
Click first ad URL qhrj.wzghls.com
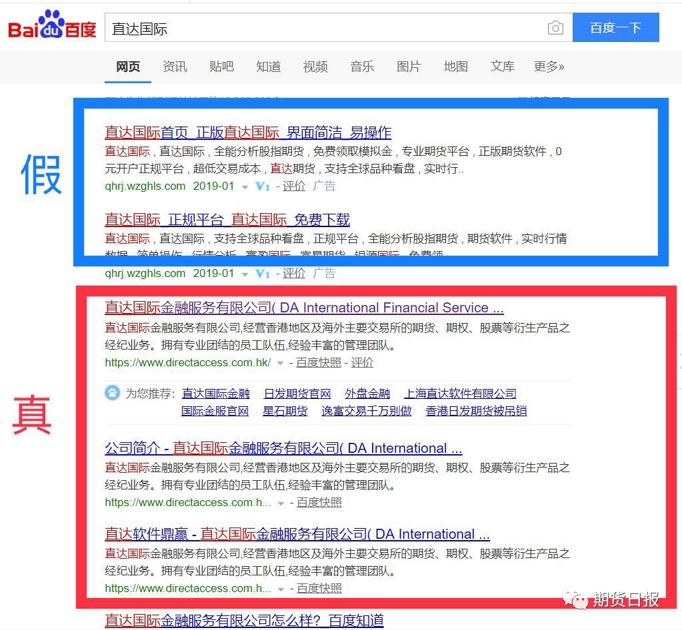coord(145,186)
